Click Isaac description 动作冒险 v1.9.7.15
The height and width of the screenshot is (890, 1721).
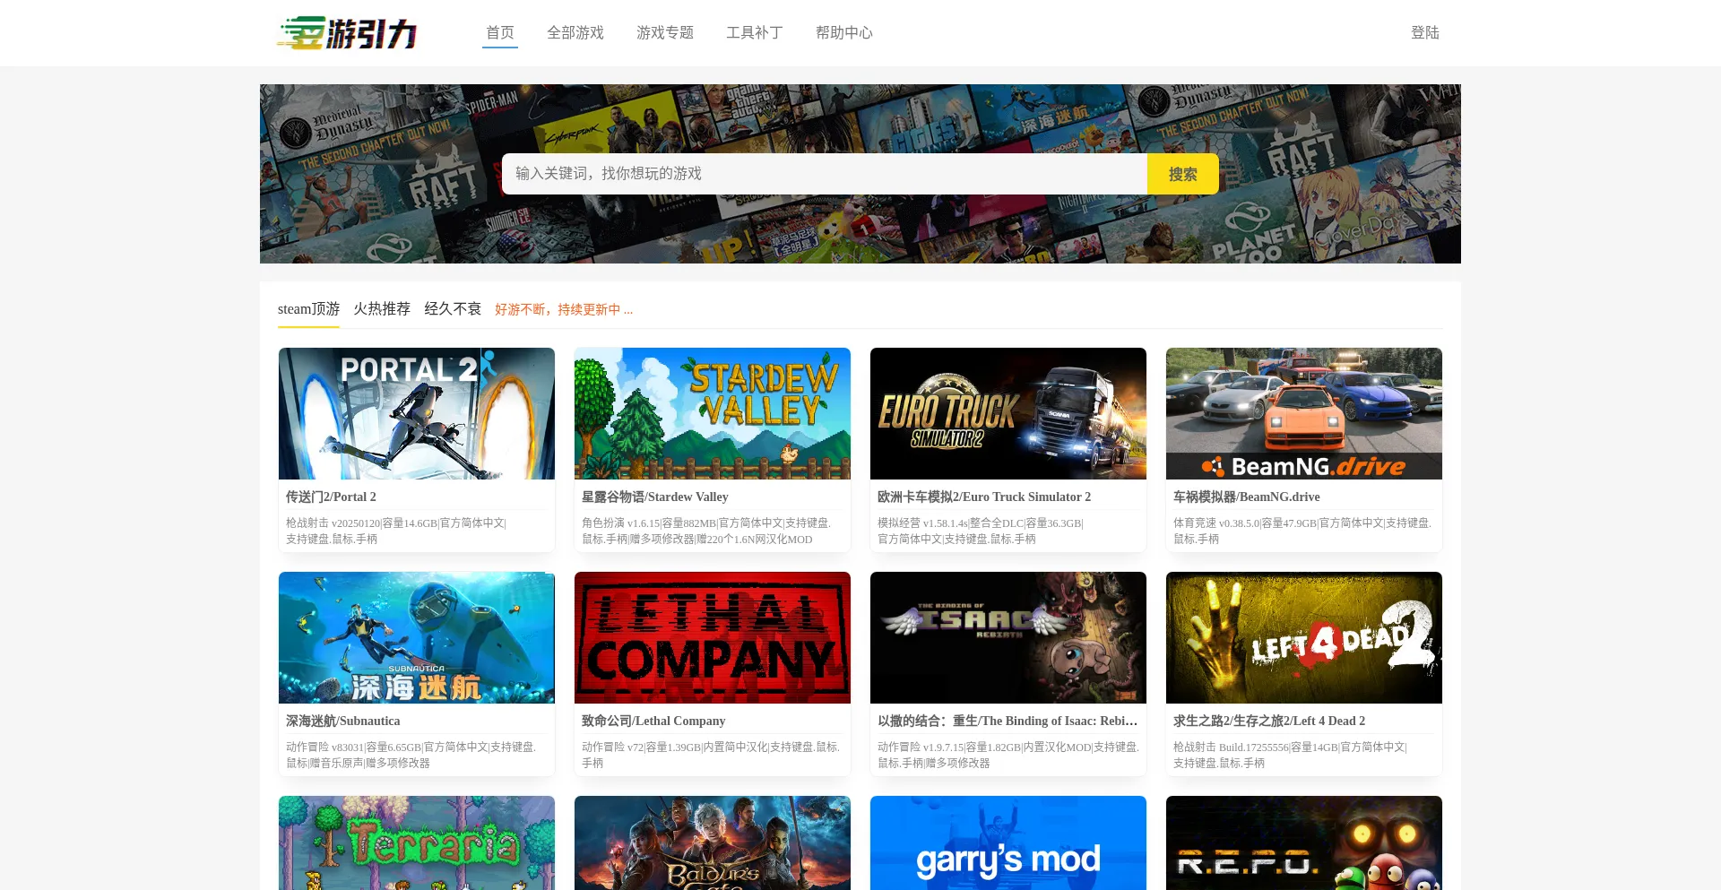[x=1008, y=755]
